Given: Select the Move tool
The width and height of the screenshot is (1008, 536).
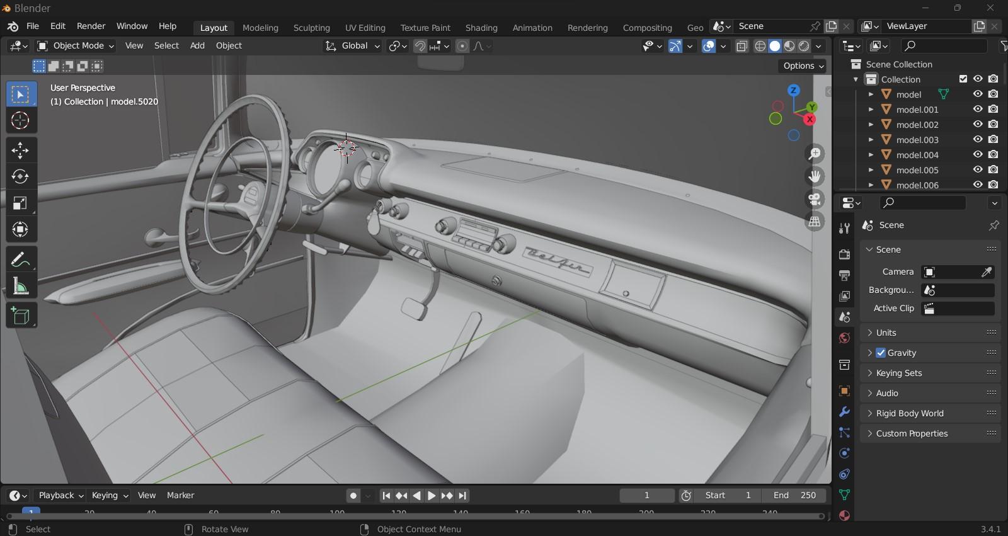Looking at the screenshot, I should (x=20, y=151).
